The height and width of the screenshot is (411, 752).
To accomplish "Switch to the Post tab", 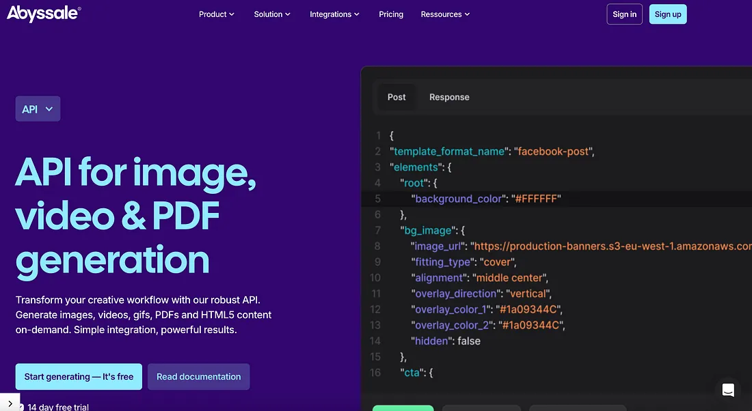I will 396,97.
